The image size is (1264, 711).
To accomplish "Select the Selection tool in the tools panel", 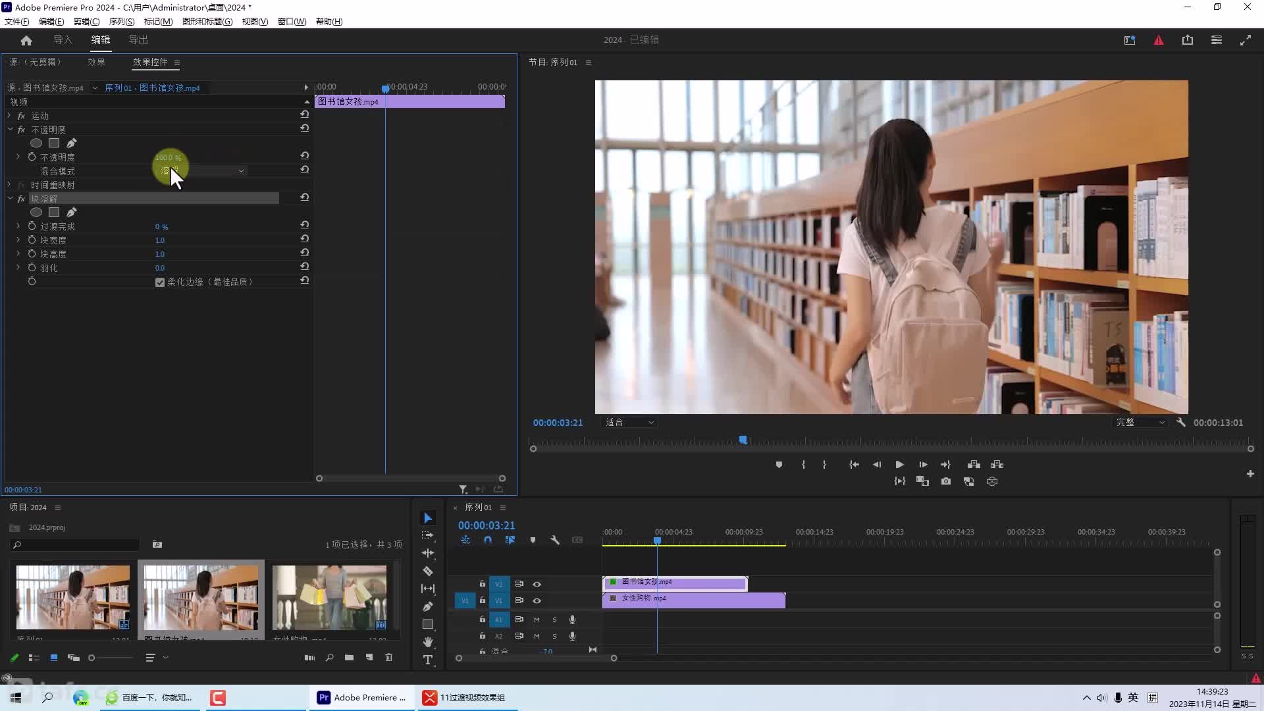I will coord(428,518).
